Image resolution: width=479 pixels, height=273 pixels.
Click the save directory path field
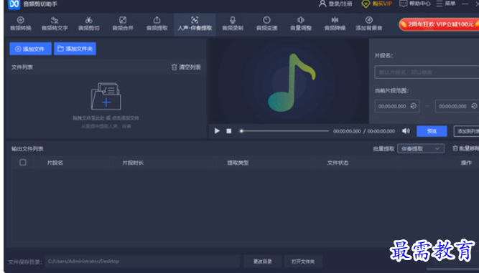point(143,262)
